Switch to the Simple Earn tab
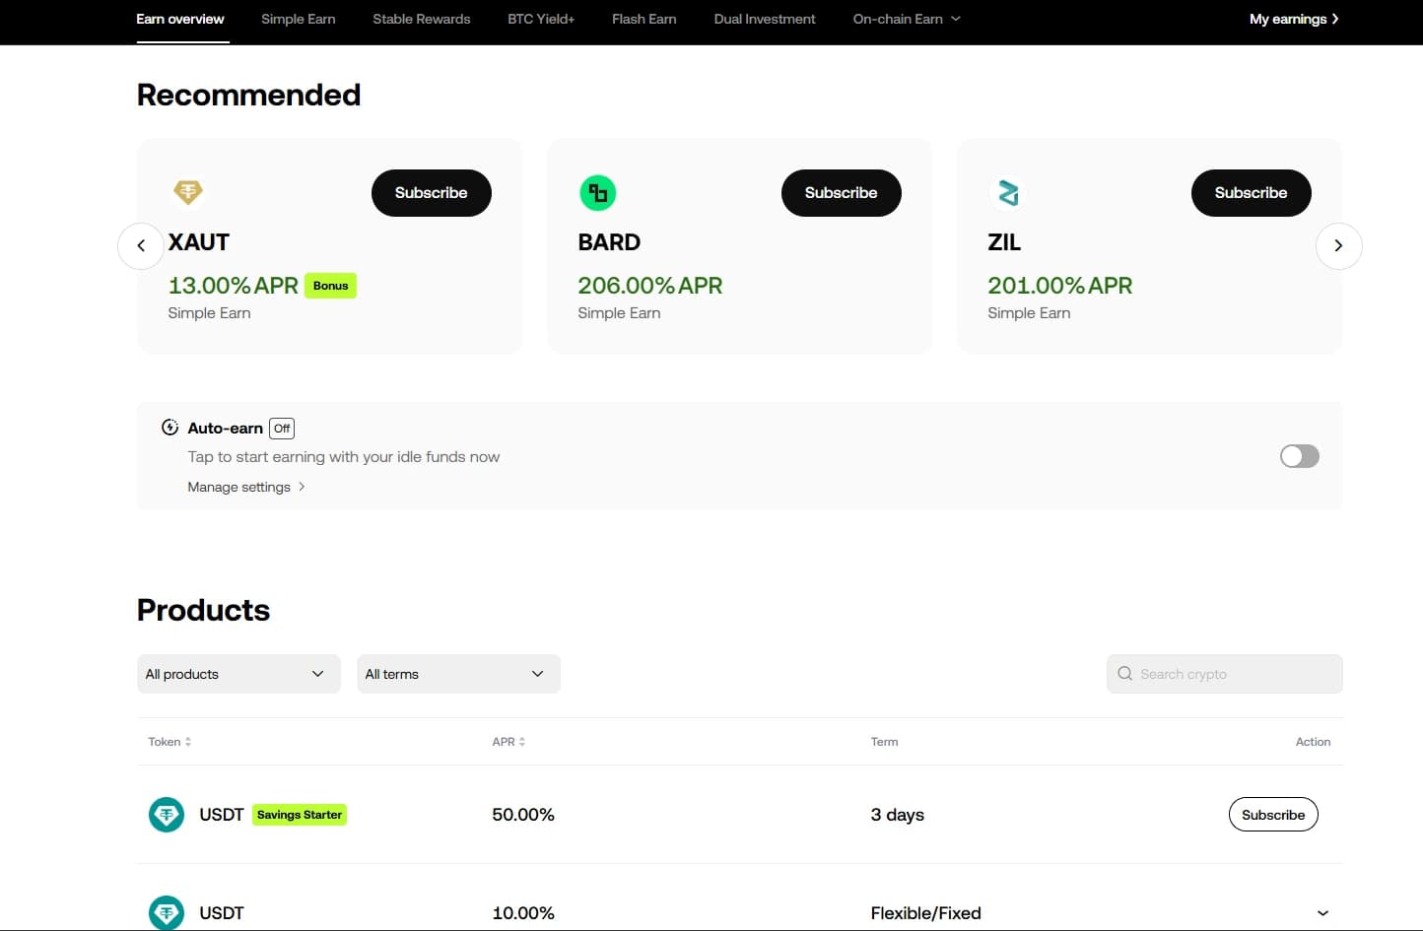Image resolution: width=1423 pixels, height=931 pixels. tap(299, 19)
